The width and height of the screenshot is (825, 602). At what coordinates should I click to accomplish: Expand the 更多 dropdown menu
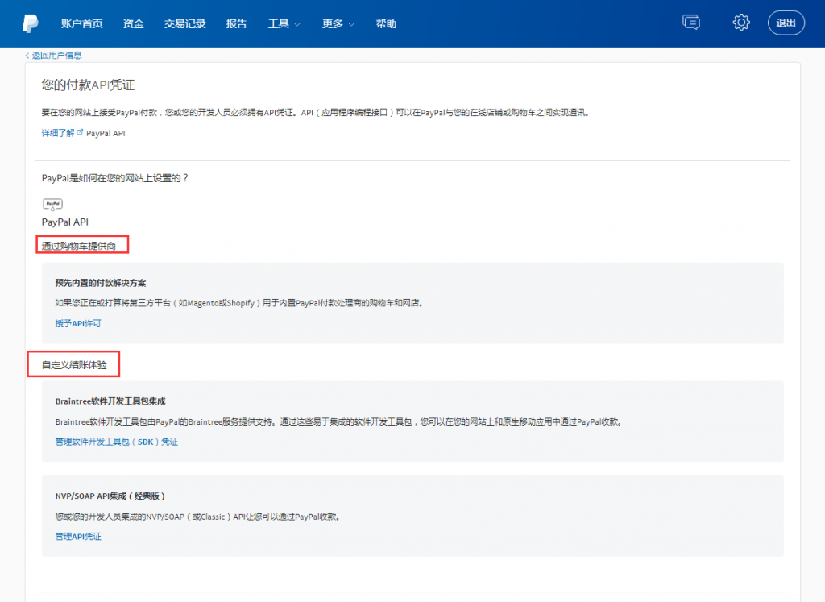tap(338, 23)
